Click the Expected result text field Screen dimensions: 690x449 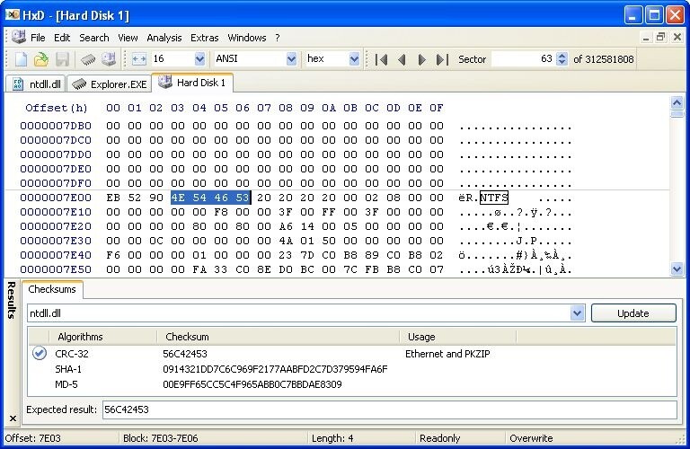[x=388, y=409]
